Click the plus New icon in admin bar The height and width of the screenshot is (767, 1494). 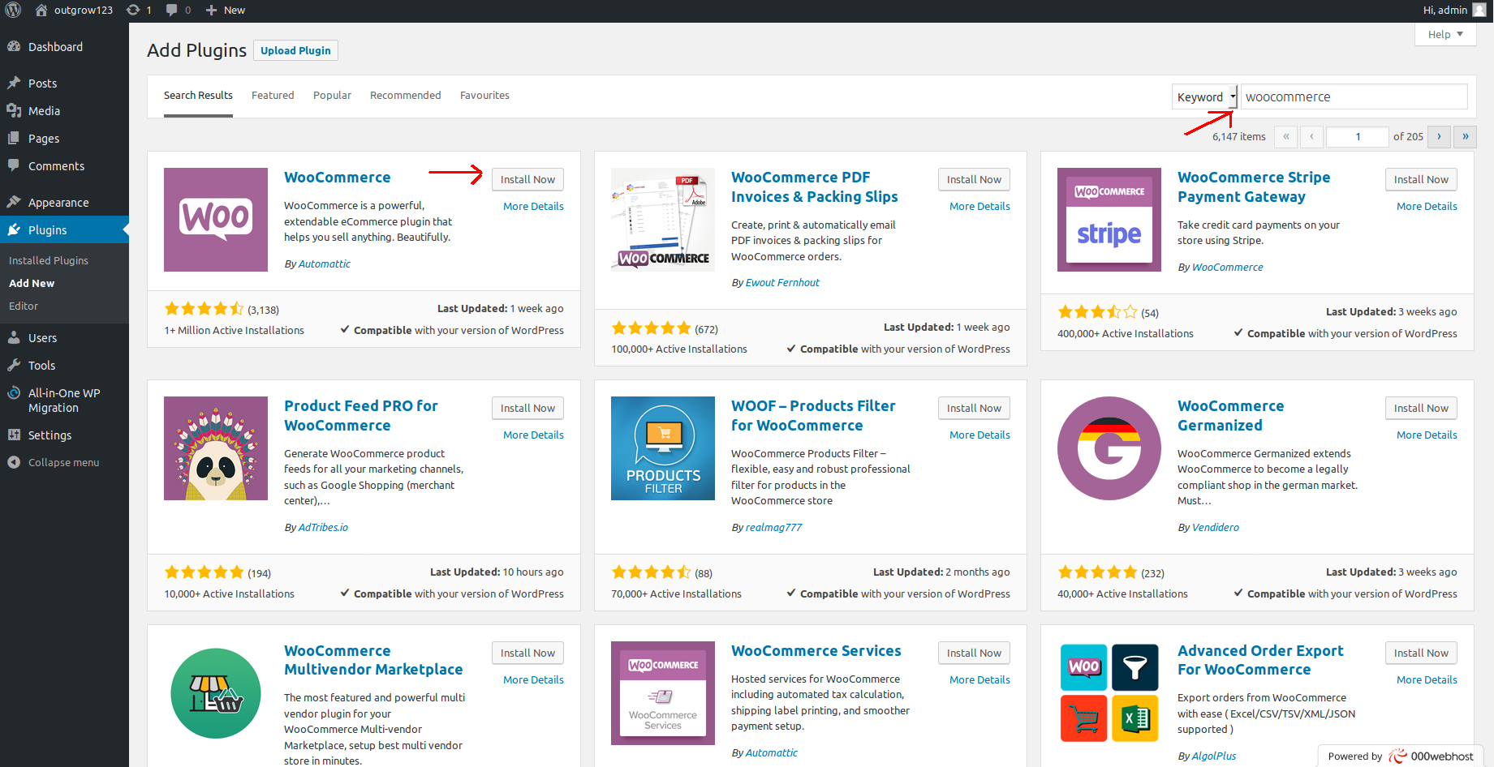(211, 11)
